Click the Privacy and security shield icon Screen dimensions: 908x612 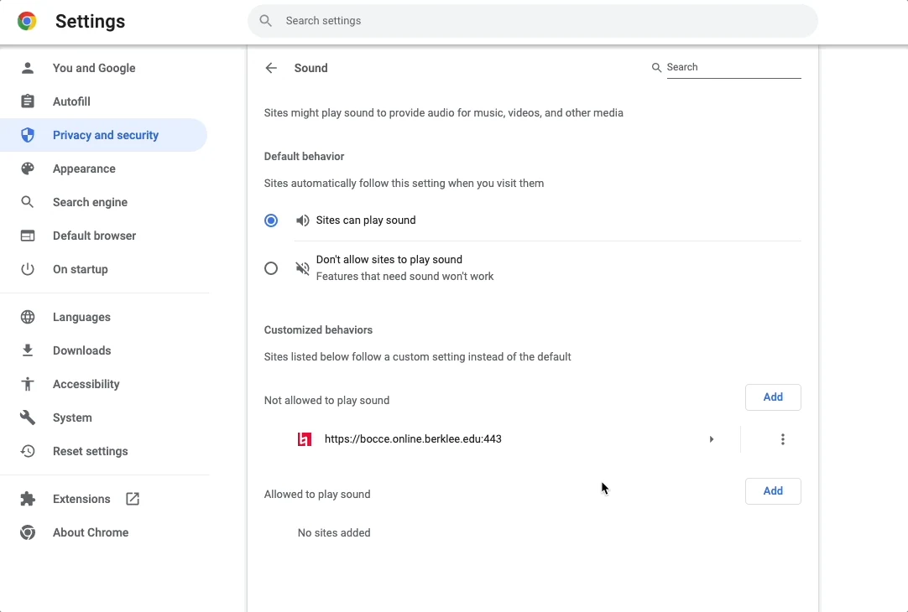pyautogui.click(x=27, y=135)
